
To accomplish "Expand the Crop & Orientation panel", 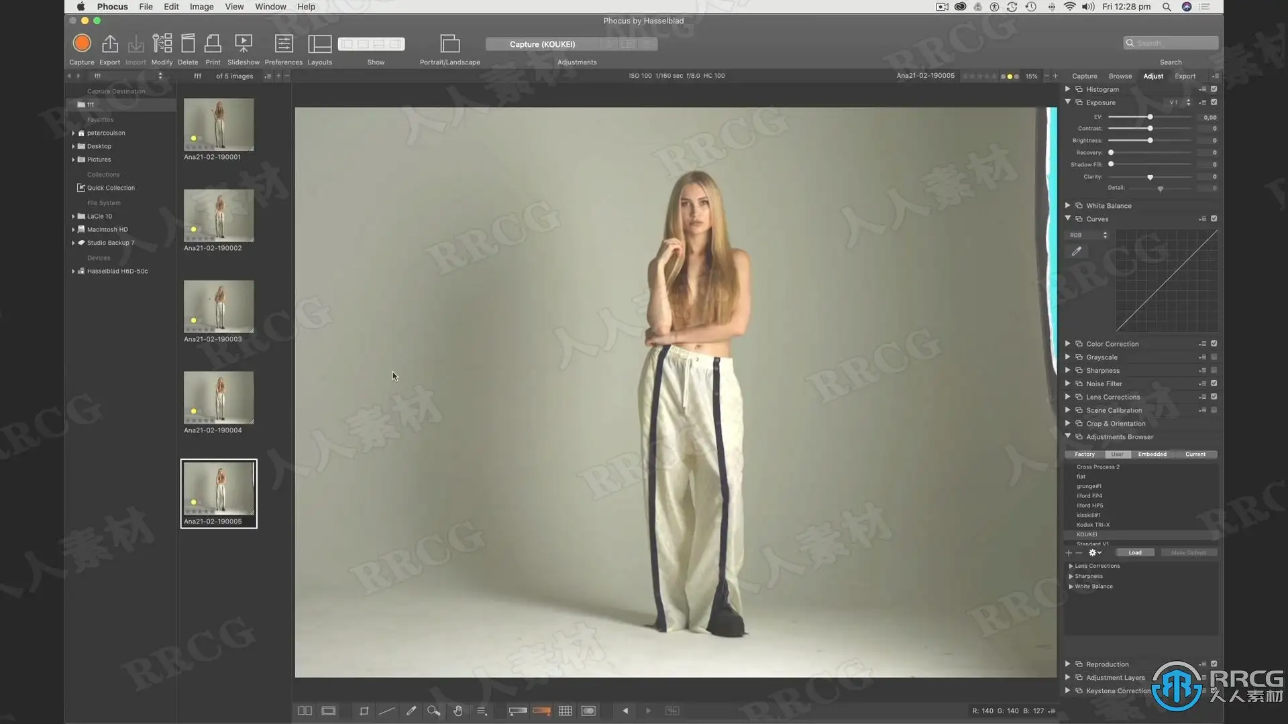I will [x=1068, y=424].
